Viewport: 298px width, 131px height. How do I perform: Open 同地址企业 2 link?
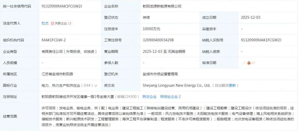click(x=170, y=97)
